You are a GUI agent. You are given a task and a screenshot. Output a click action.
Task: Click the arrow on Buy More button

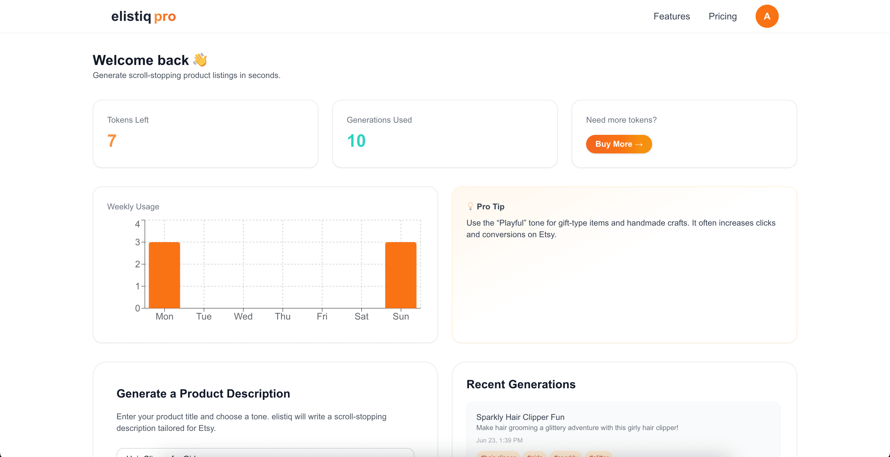pos(639,144)
